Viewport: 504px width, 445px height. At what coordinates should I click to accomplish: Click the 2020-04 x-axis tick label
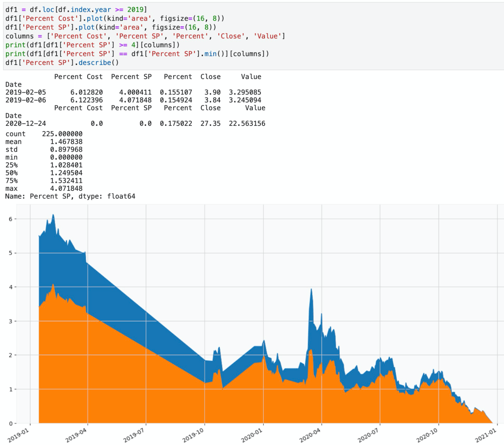310,433
